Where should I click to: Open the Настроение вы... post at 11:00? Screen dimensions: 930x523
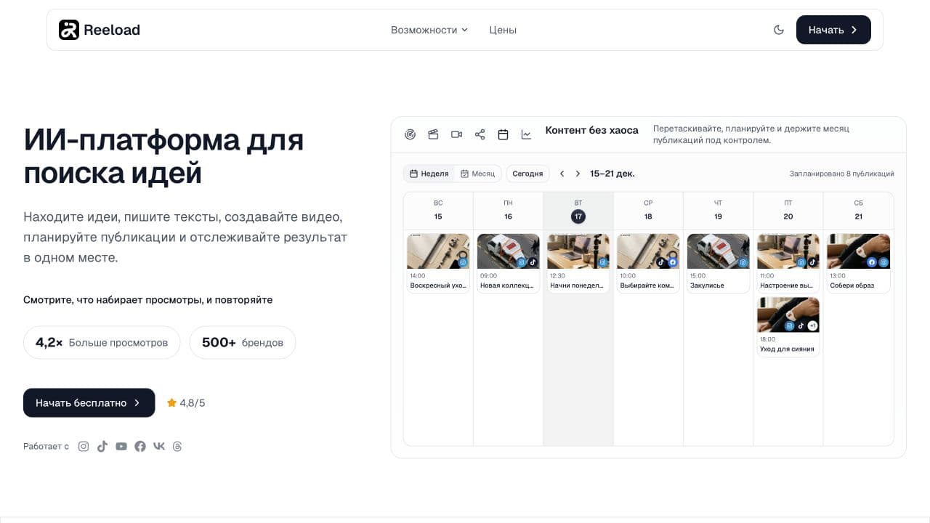pyautogui.click(x=788, y=263)
